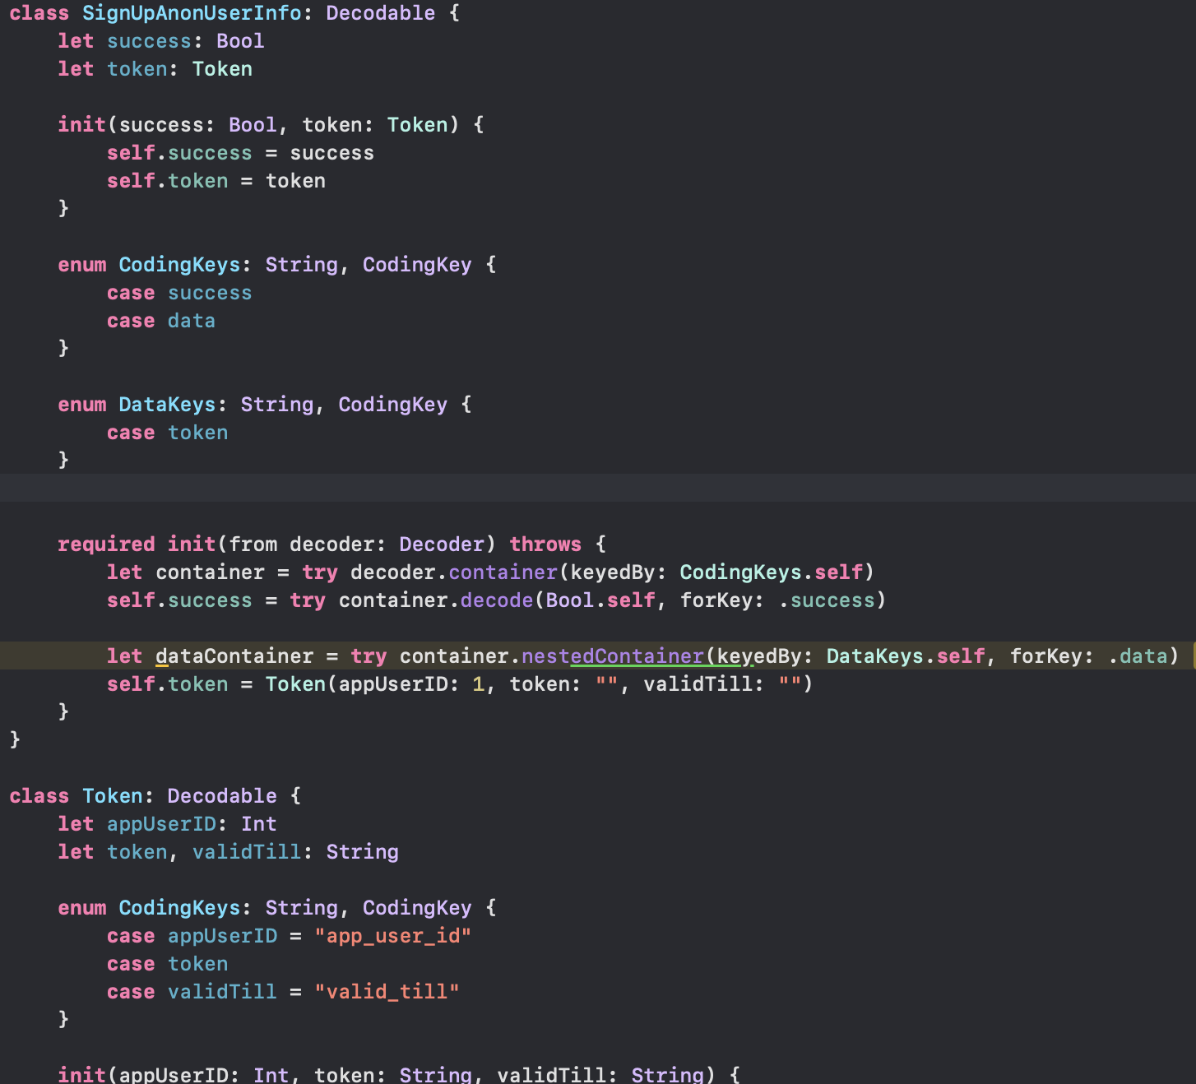Click Decoder type in required init signature
This screenshot has width=1196, height=1084.
(442, 544)
